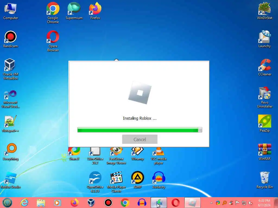This screenshot has height=208, width=278.
Task: Open Revo Uninstaller desktop shortcut
Action: tap(264, 97)
